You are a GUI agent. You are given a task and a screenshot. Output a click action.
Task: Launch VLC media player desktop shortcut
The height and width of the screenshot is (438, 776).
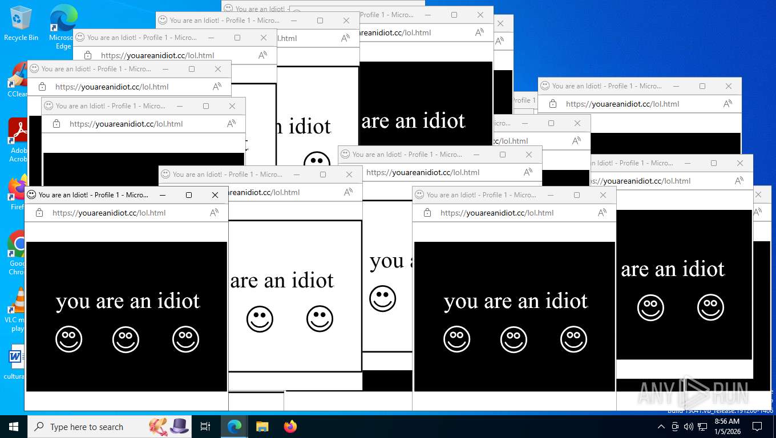point(15,309)
